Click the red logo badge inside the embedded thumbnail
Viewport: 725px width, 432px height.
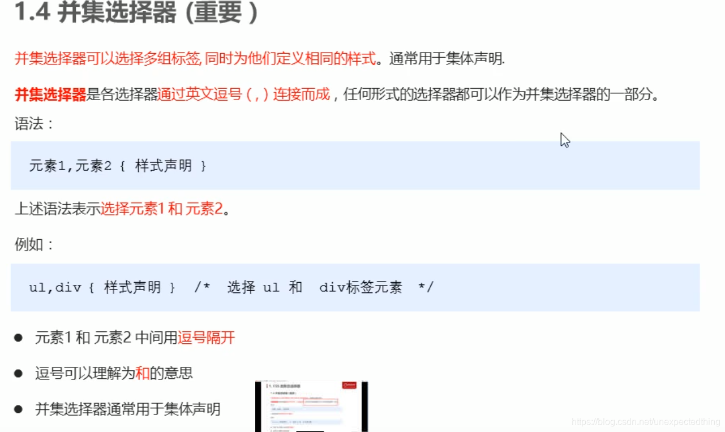tap(349, 385)
